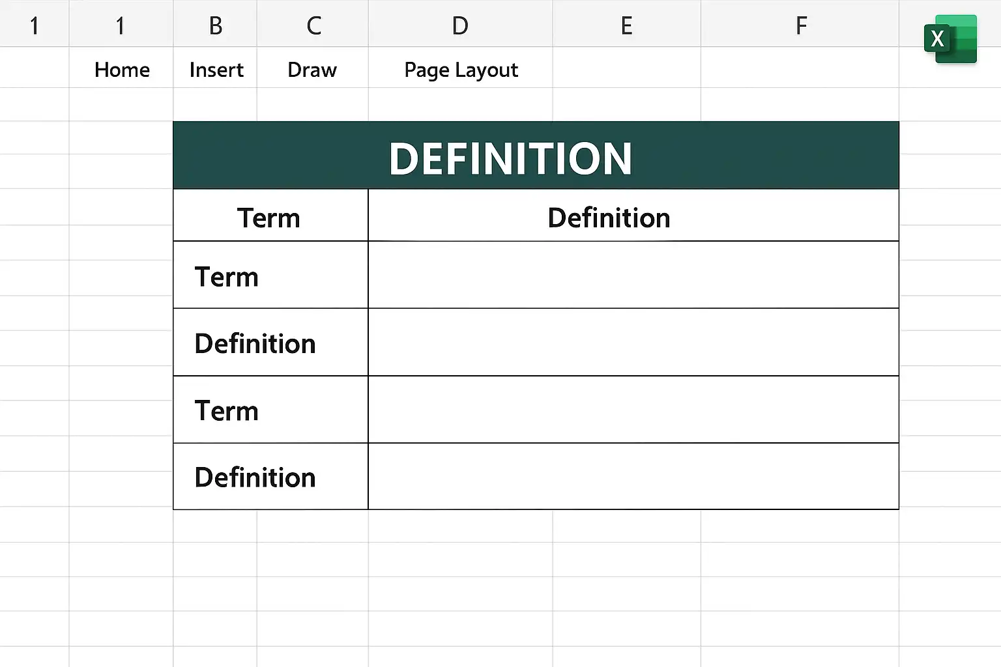Select column B header
This screenshot has height=667, width=1001.
[216, 25]
